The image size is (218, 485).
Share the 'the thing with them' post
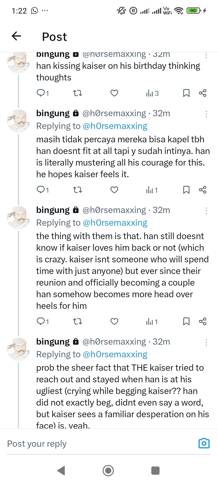(202, 322)
